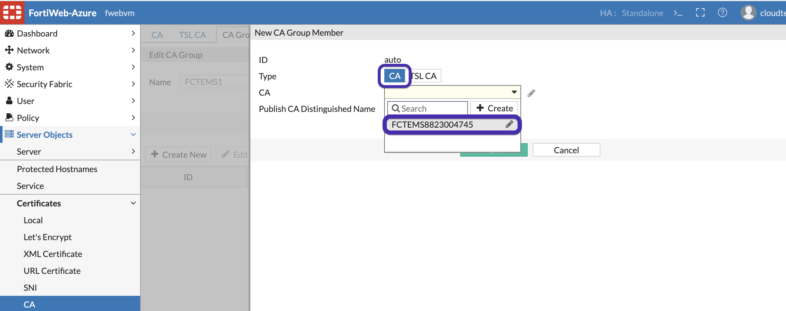Toggle the full screen icon
Image resolution: width=786 pixels, height=311 pixels.
[x=700, y=13]
